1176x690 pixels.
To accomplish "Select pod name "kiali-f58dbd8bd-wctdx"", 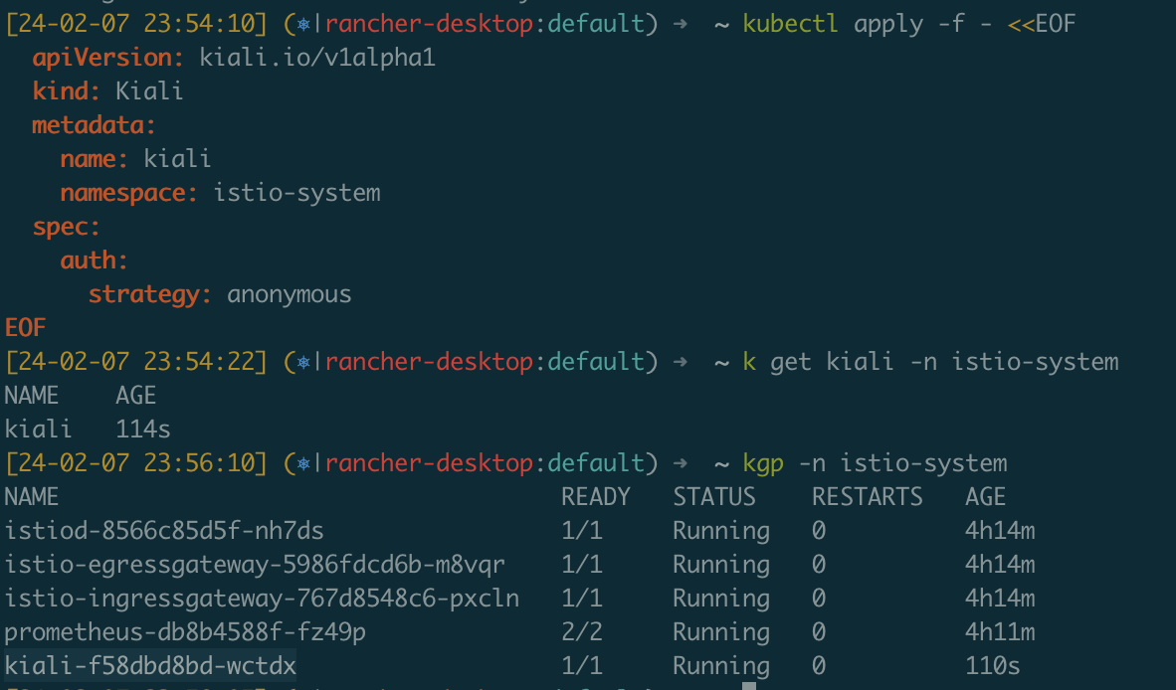I will coord(150,666).
